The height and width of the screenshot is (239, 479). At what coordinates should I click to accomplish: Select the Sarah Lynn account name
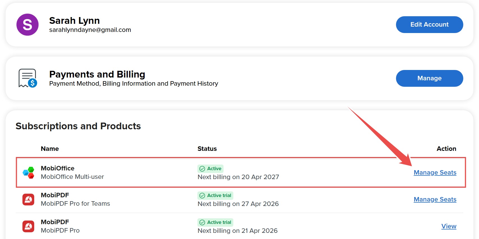[x=74, y=20]
